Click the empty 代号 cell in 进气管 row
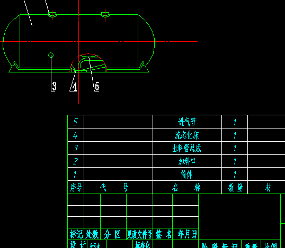The width and height of the screenshot is (285, 248). [x=118, y=122]
